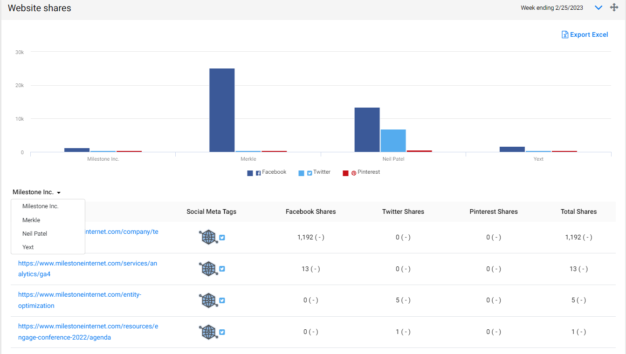Click the Yext axis label on chart
This screenshot has height=354, width=626.
pyautogui.click(x=538, y=159)
